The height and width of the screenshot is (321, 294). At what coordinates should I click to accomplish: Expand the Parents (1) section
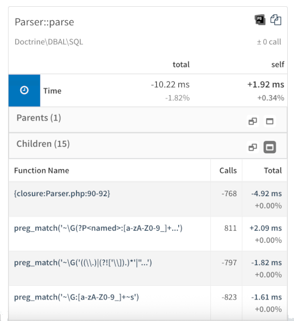[39, 118]
